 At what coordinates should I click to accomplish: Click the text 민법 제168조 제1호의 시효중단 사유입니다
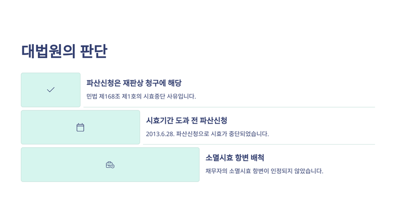(x=141, y=96)
